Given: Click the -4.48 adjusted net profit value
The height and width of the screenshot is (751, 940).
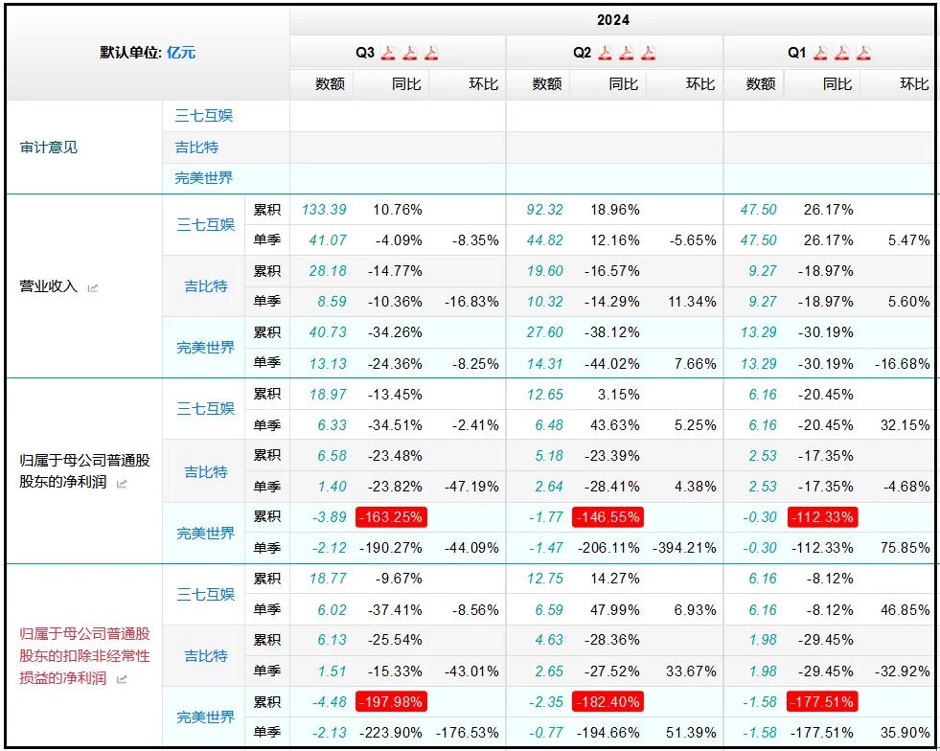Looking at the screenshot, I should (x=329, y=702).
